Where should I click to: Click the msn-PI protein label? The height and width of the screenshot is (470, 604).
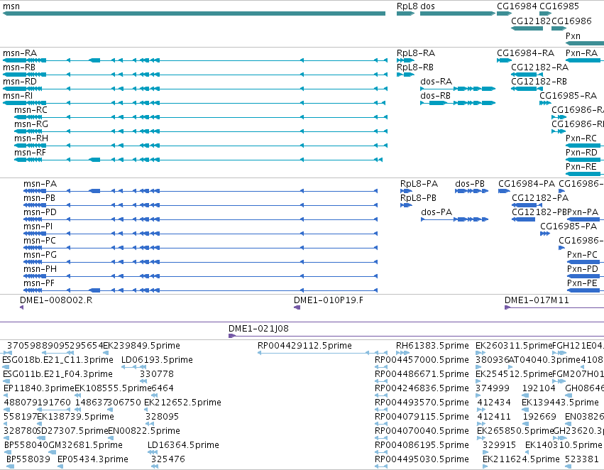click(38, 227)
